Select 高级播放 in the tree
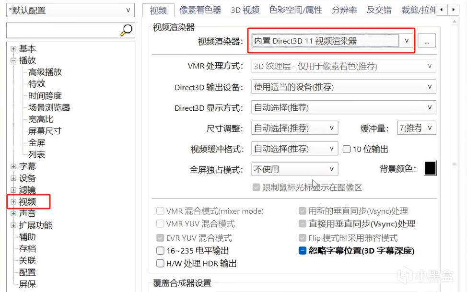This screenshot has width=467, height=292. tap(45, 72)
